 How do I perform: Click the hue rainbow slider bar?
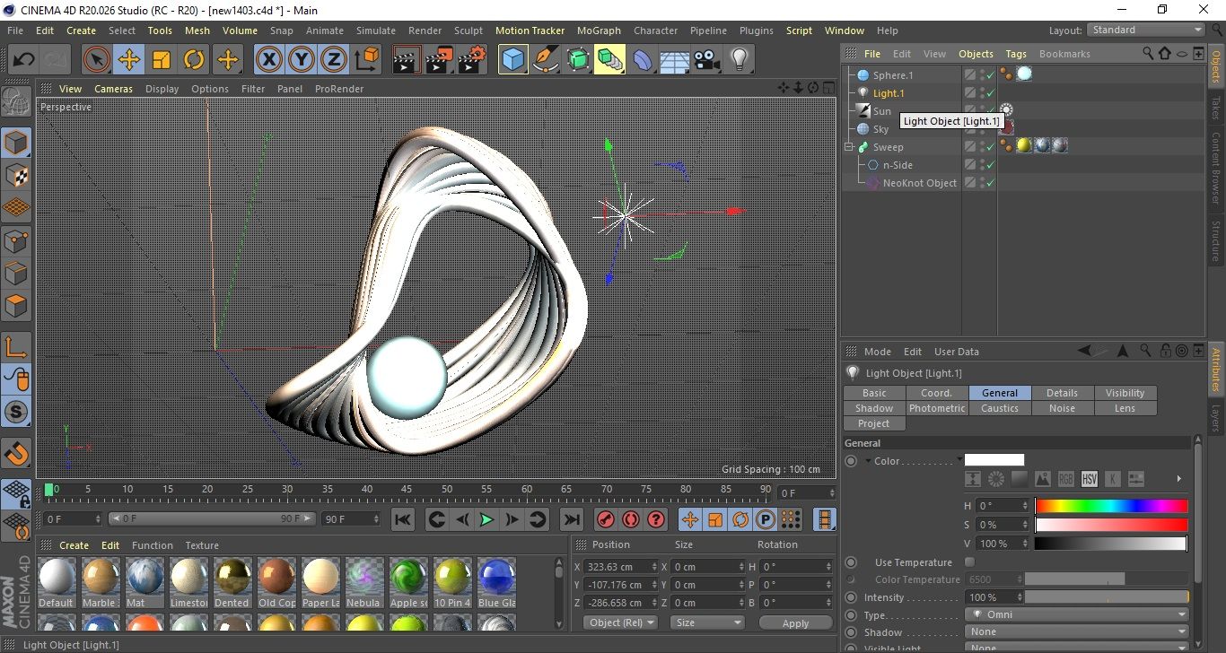(1111, 506)
